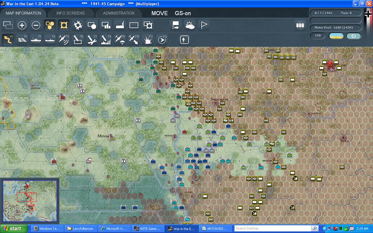Select the air transport F9 parachute icon
The image size is (373, 233).
point(120,40)
